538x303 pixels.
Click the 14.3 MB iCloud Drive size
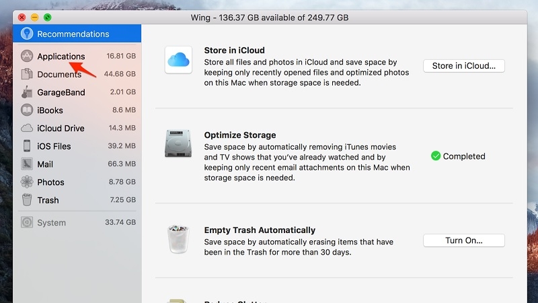click(x=122, y=128)
